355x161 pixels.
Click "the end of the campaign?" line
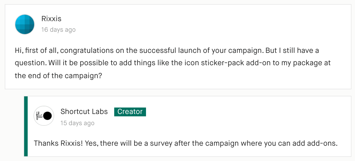59,76
